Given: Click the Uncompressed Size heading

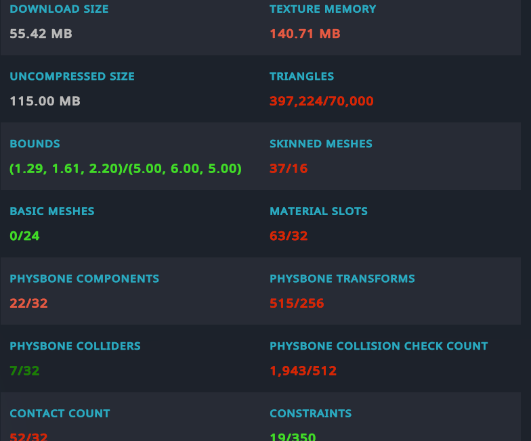Looking at the screenshot, I should (x=72, y=76).
